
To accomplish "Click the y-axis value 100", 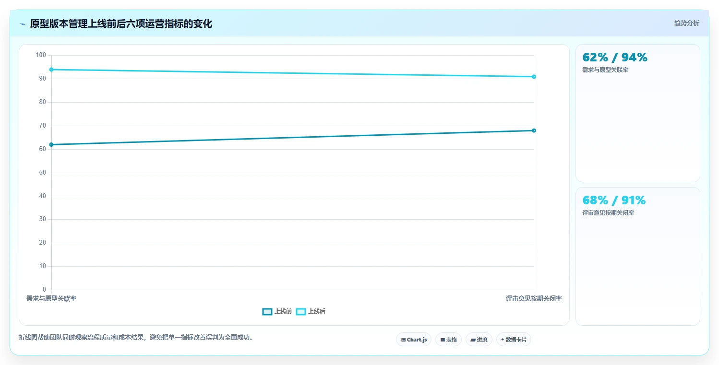I will (41, 55).
